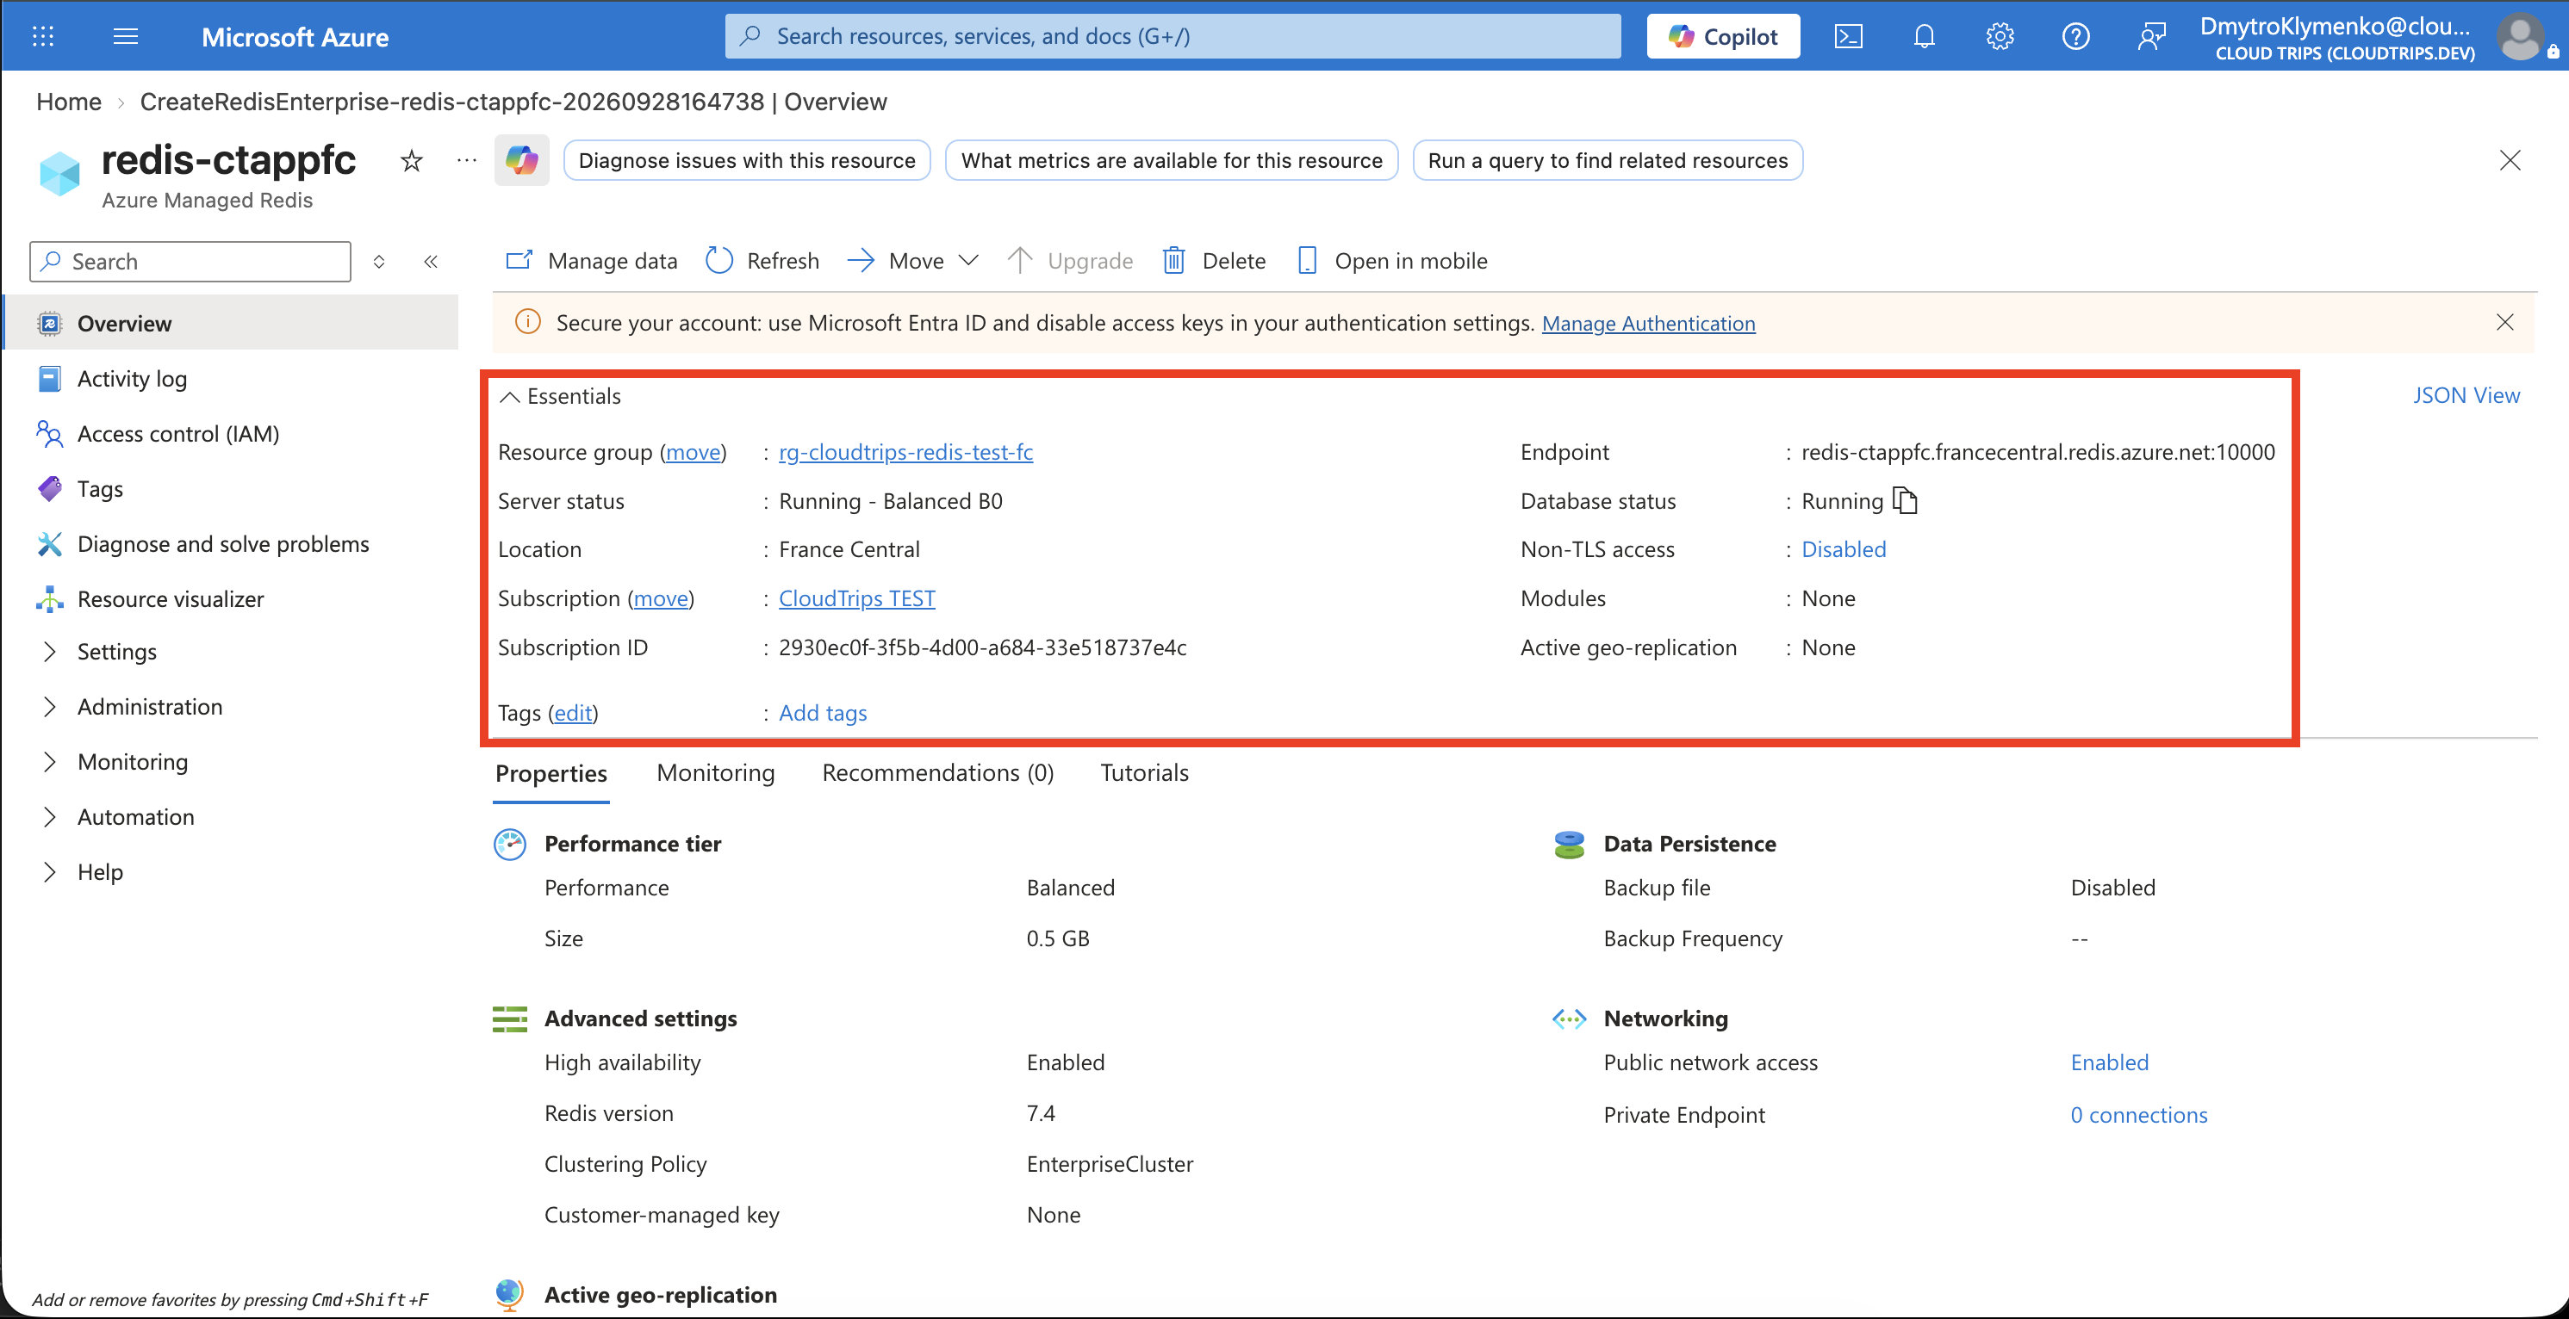Click Enabled Public network access link
This screenshot has height=1319, width=2569.
(2109, 1062)
